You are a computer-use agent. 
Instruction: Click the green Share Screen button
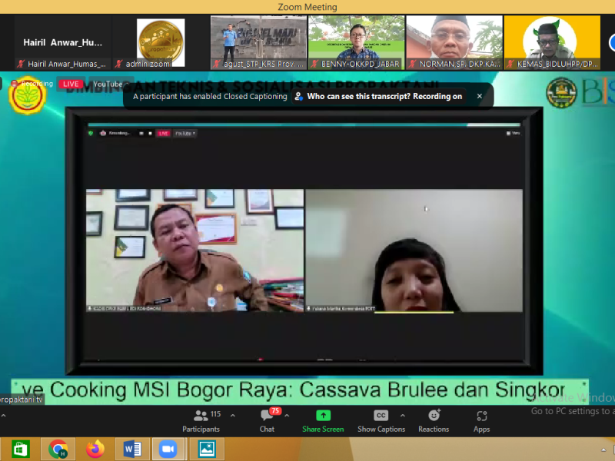323,421
